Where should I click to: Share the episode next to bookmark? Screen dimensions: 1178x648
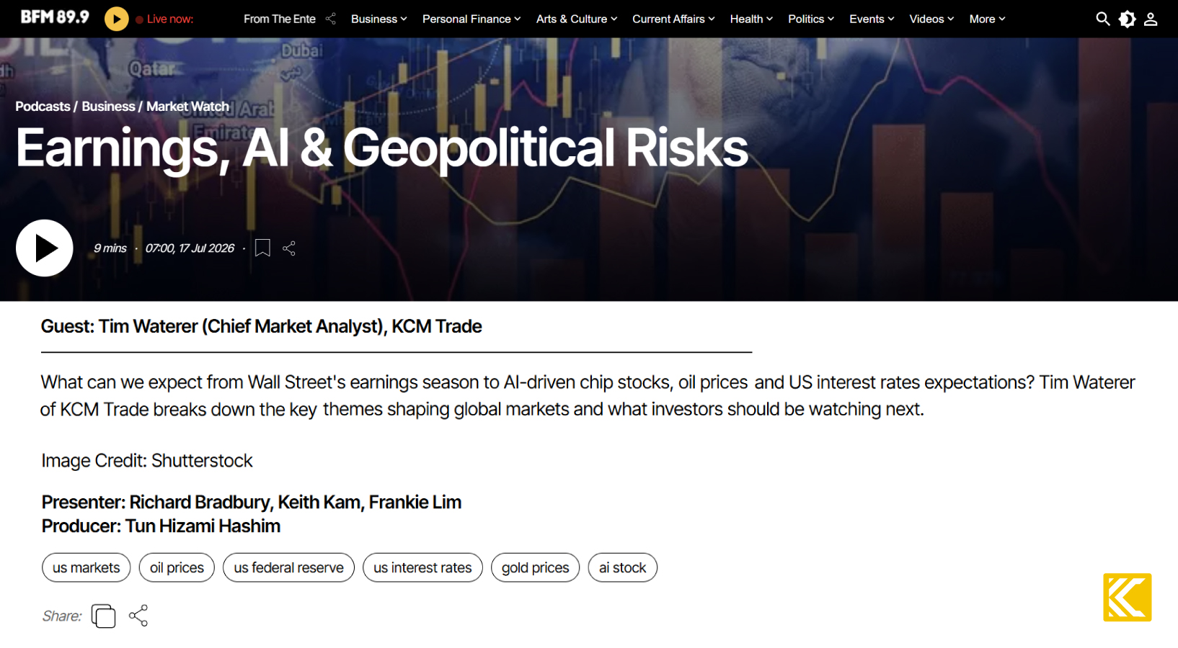coord(289,248)
